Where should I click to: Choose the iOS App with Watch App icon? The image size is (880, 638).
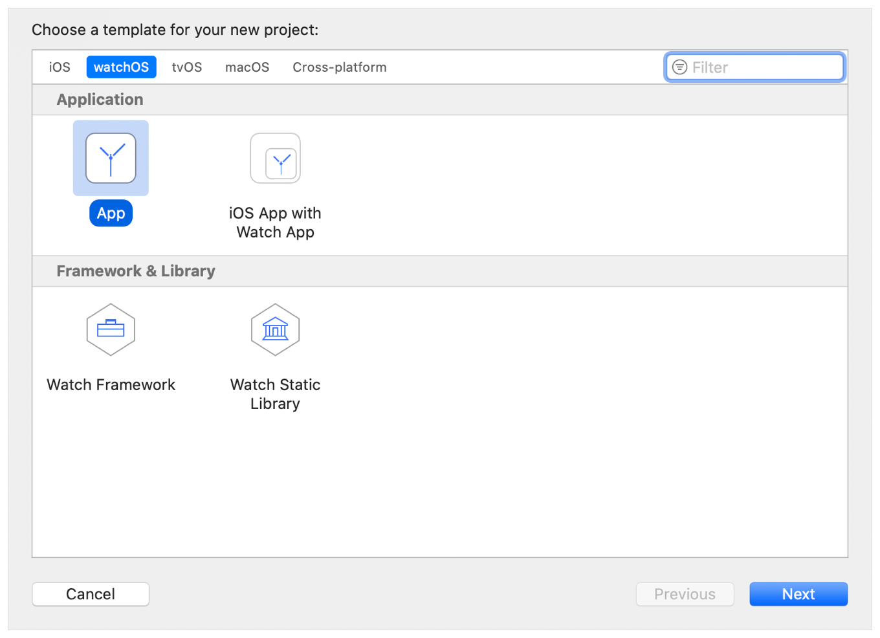[275, 159]
